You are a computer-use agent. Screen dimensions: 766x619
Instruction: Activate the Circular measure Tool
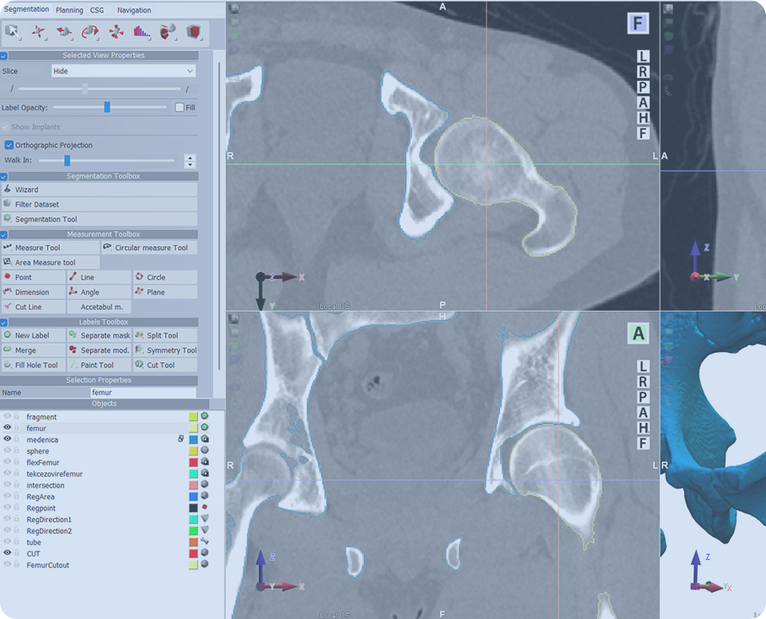pos(149,248)
